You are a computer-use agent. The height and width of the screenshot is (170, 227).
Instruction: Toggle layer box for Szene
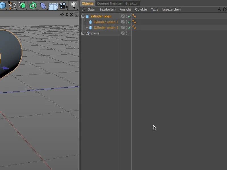click(123, 33)
